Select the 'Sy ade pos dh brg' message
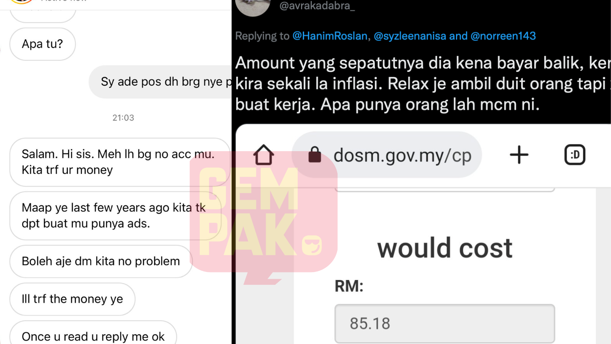Viewport: 611px width, 344px height. pyautogui.click(x=161, y=82)
